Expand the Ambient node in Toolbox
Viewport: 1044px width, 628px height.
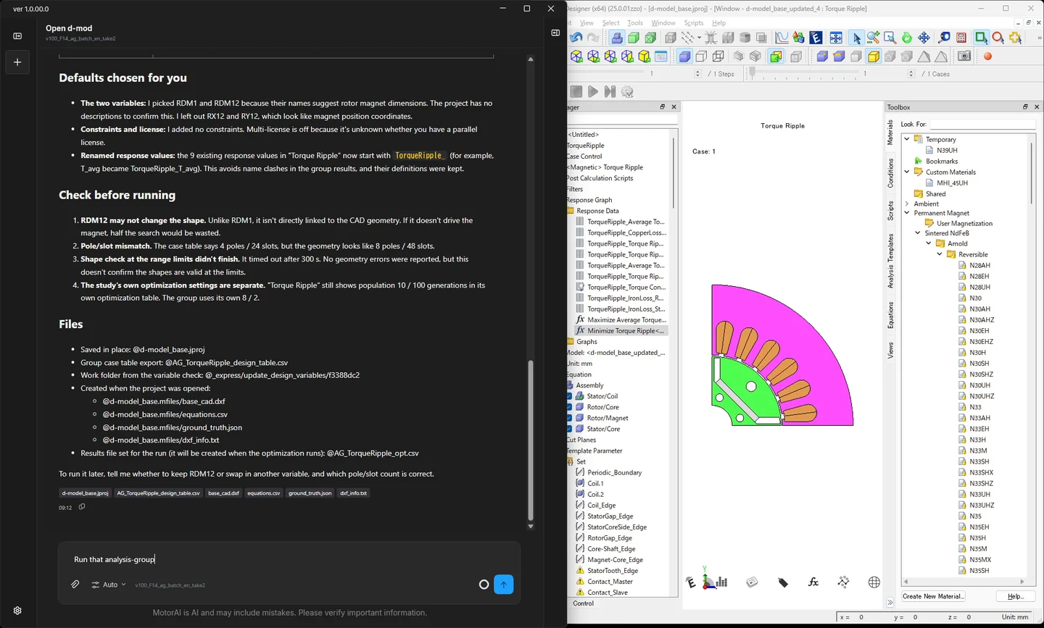[907, 204]
